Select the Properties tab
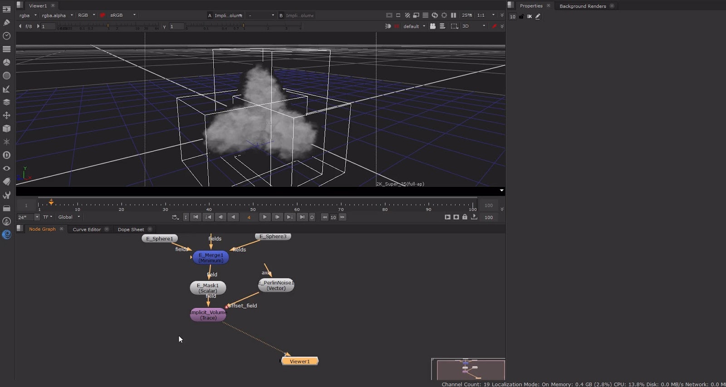Image resolution: width=726 pixels, height=387 pixels. pos(531,6)
